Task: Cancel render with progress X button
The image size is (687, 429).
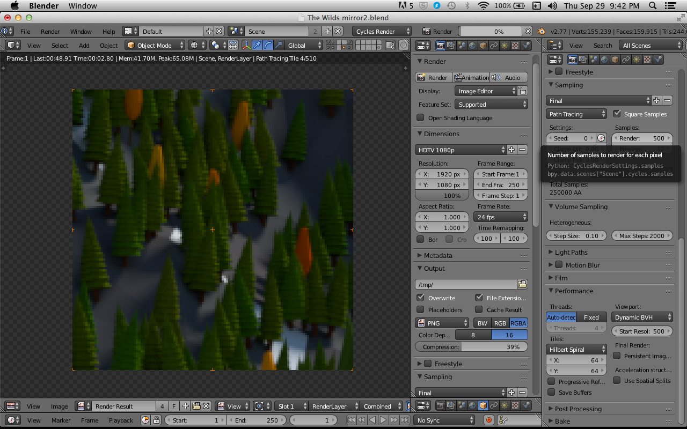Action: (528, 32)
